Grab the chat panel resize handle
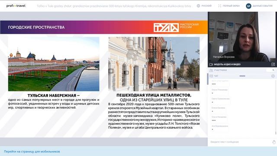Viewport: 277px width, 156px height. (242, 76)
